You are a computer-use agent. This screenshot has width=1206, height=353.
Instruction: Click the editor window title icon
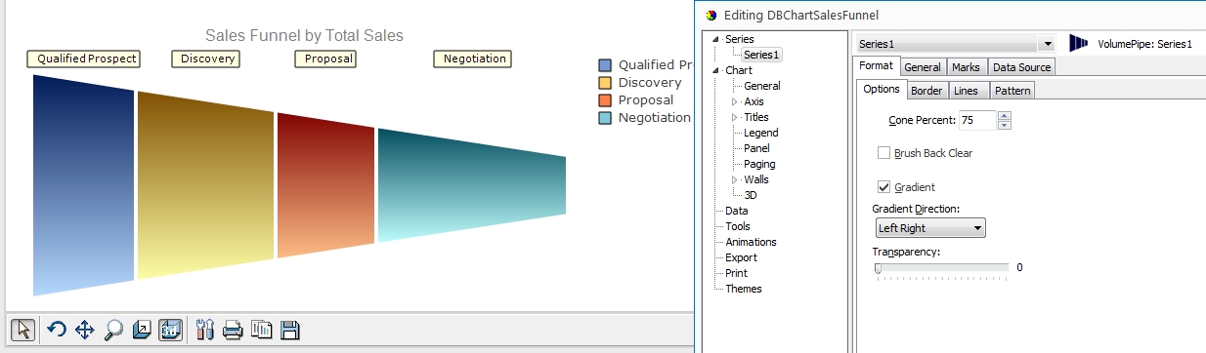pyautogui.click(x=711, y=15)
